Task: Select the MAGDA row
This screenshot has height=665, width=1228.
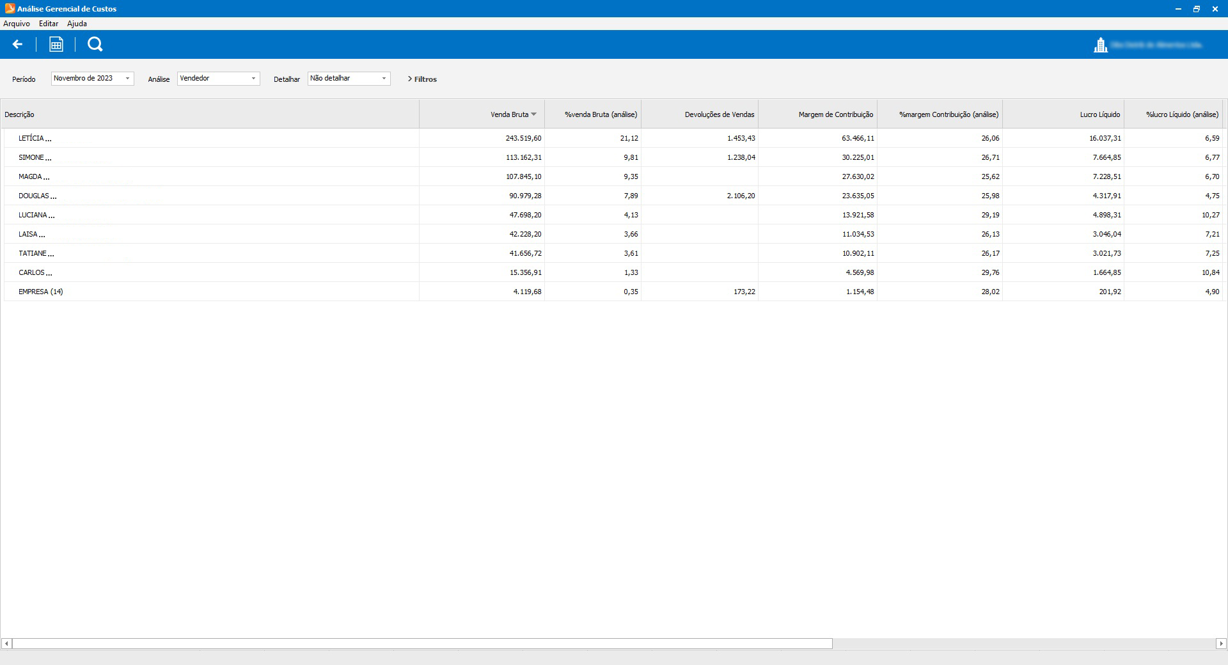Action: click(x=613, y=176)
